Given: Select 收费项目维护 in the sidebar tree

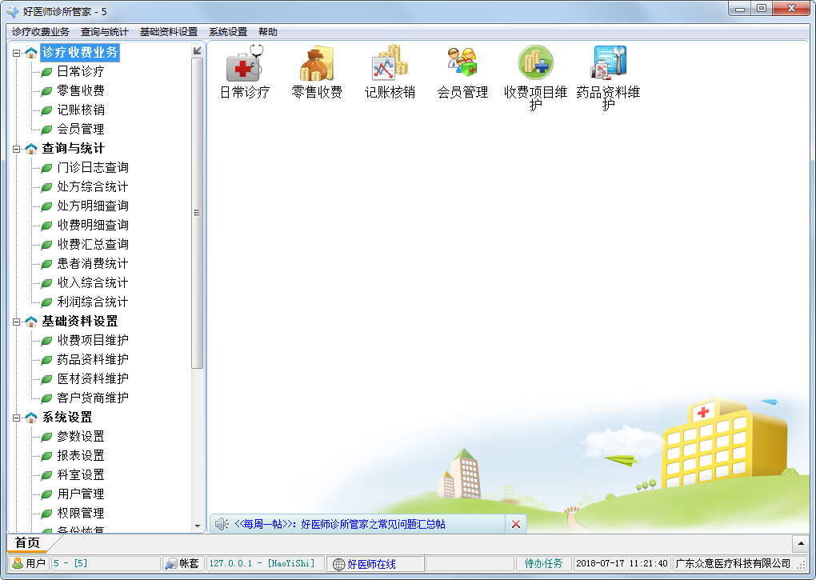Looking at the screenshot, I should click(93, 340).
